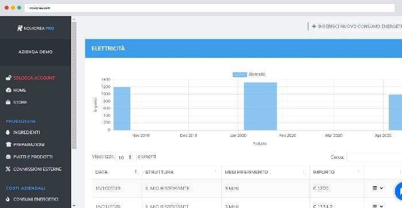This screenshot has width=402, height=208.
Task: Click the Azienda Demo company name
Action: pyautogui.click(x=36, y=52)
